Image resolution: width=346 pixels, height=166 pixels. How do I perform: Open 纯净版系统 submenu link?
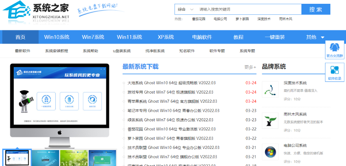[x=155, y=51]
